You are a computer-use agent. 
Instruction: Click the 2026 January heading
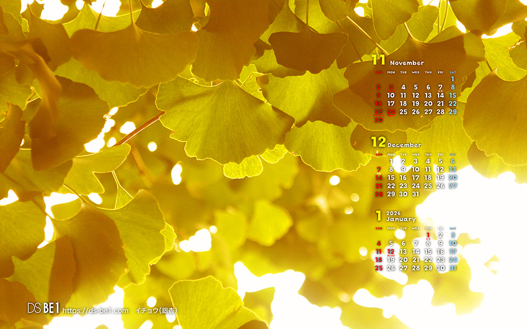[401, 217]
